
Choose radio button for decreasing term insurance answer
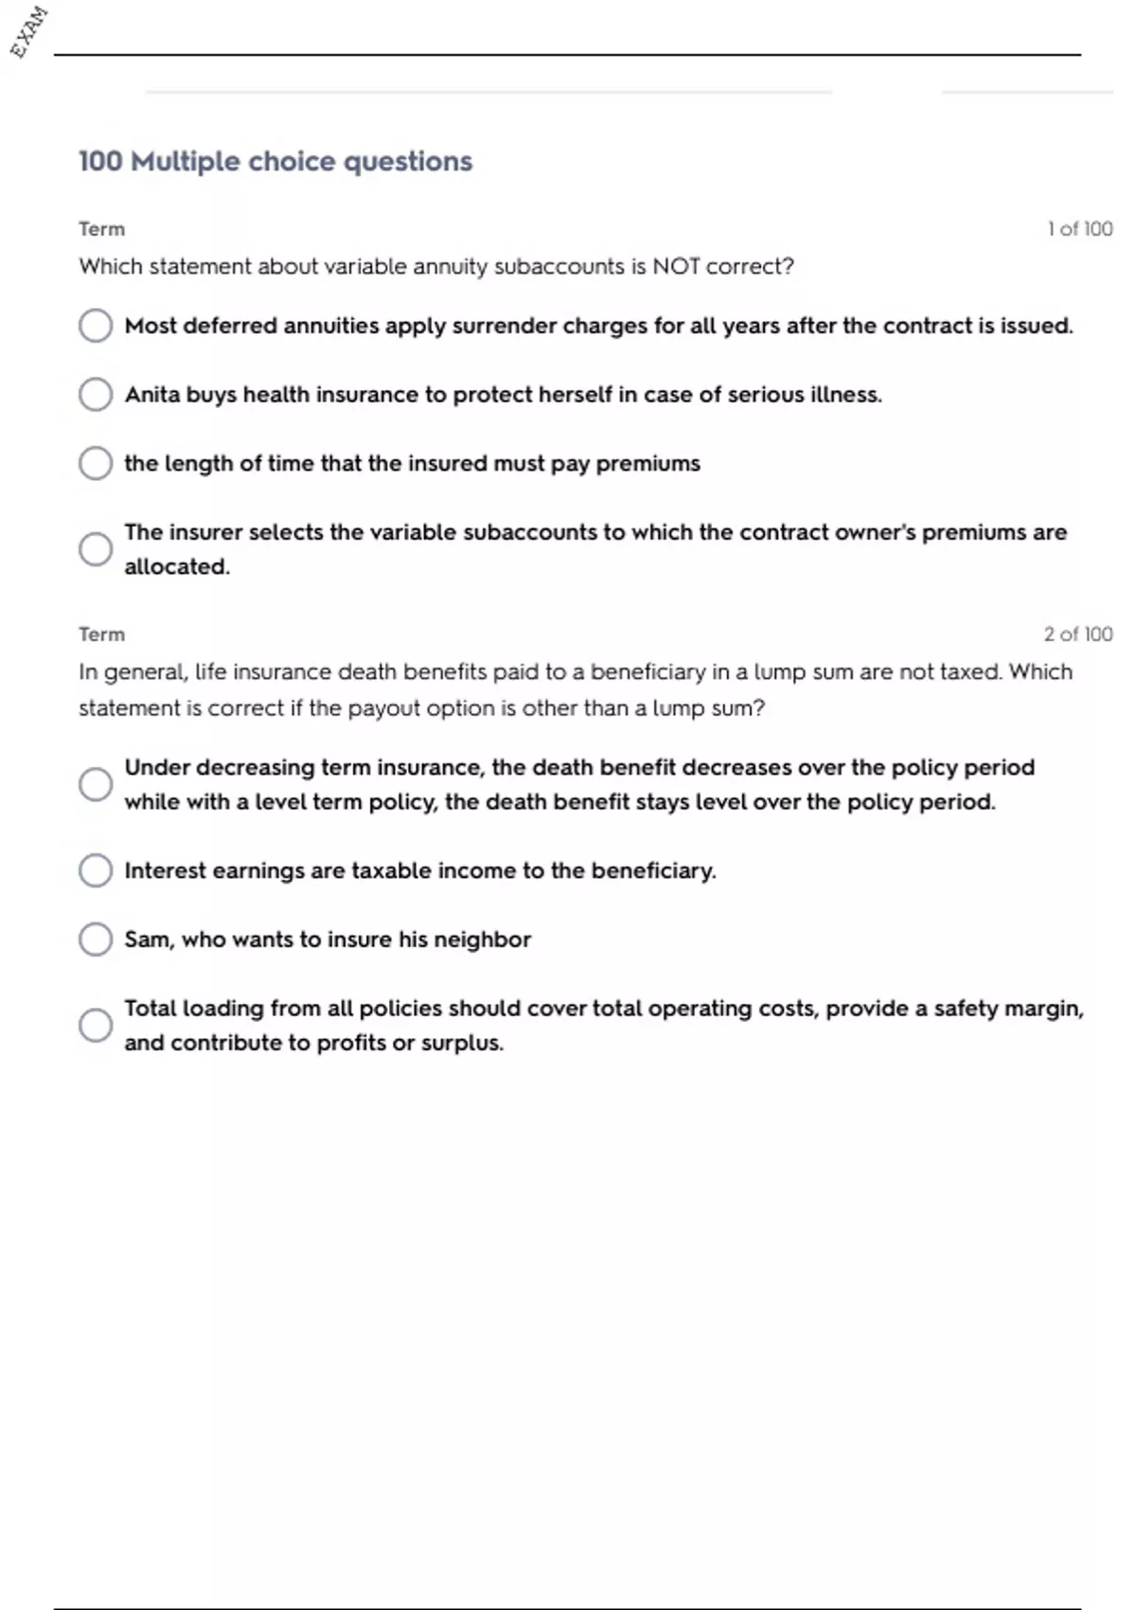[x=96, y=784]
